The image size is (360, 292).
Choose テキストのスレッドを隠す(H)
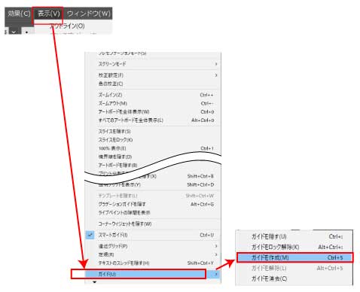[x=153, y=263]
